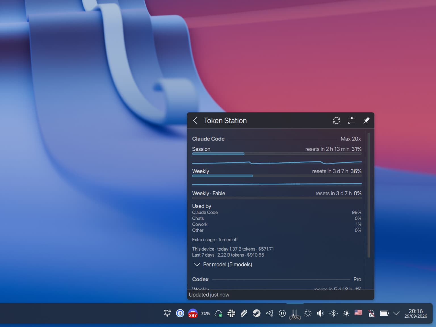Open the screen brightness tray icon
Screen dimensions: 436x327
coord(346,313)
